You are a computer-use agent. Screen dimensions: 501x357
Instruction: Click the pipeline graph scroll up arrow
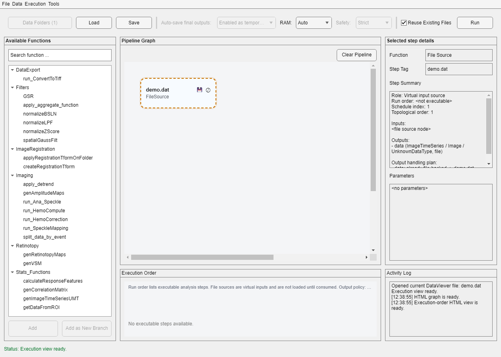click(x=373, y=66)
